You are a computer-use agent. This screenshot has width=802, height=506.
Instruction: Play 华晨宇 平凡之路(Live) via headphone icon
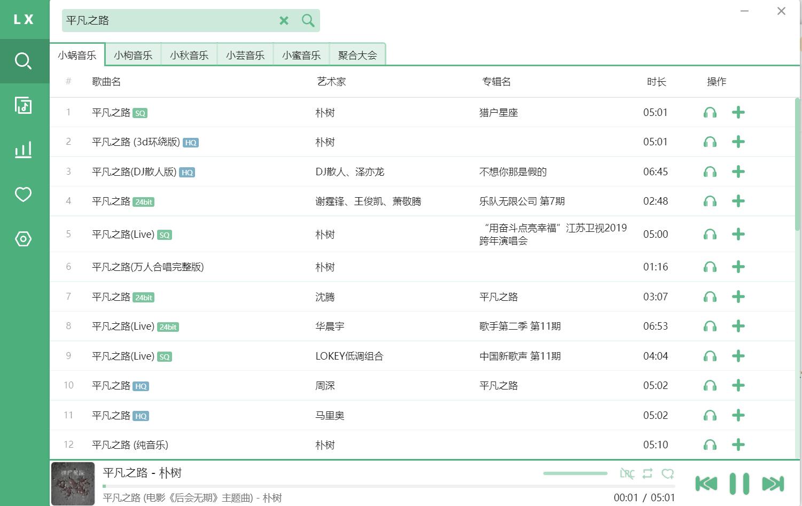pos(710,326)
